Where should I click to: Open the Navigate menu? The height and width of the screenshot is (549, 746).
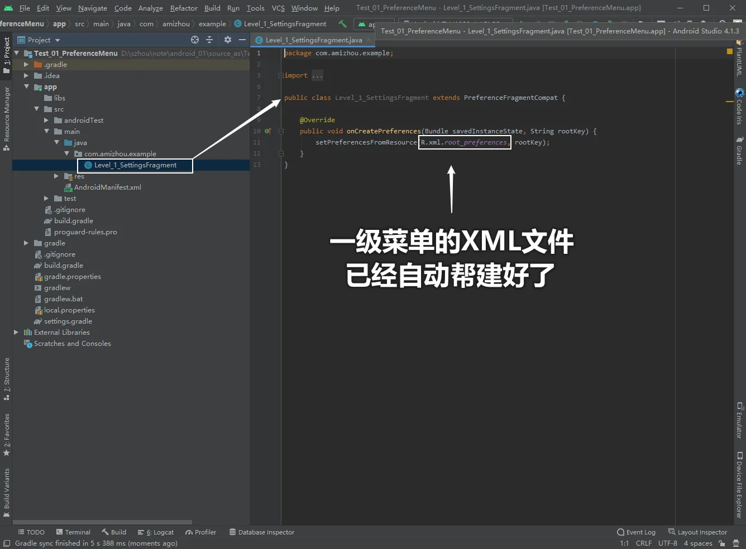click(x=93, y=8)
